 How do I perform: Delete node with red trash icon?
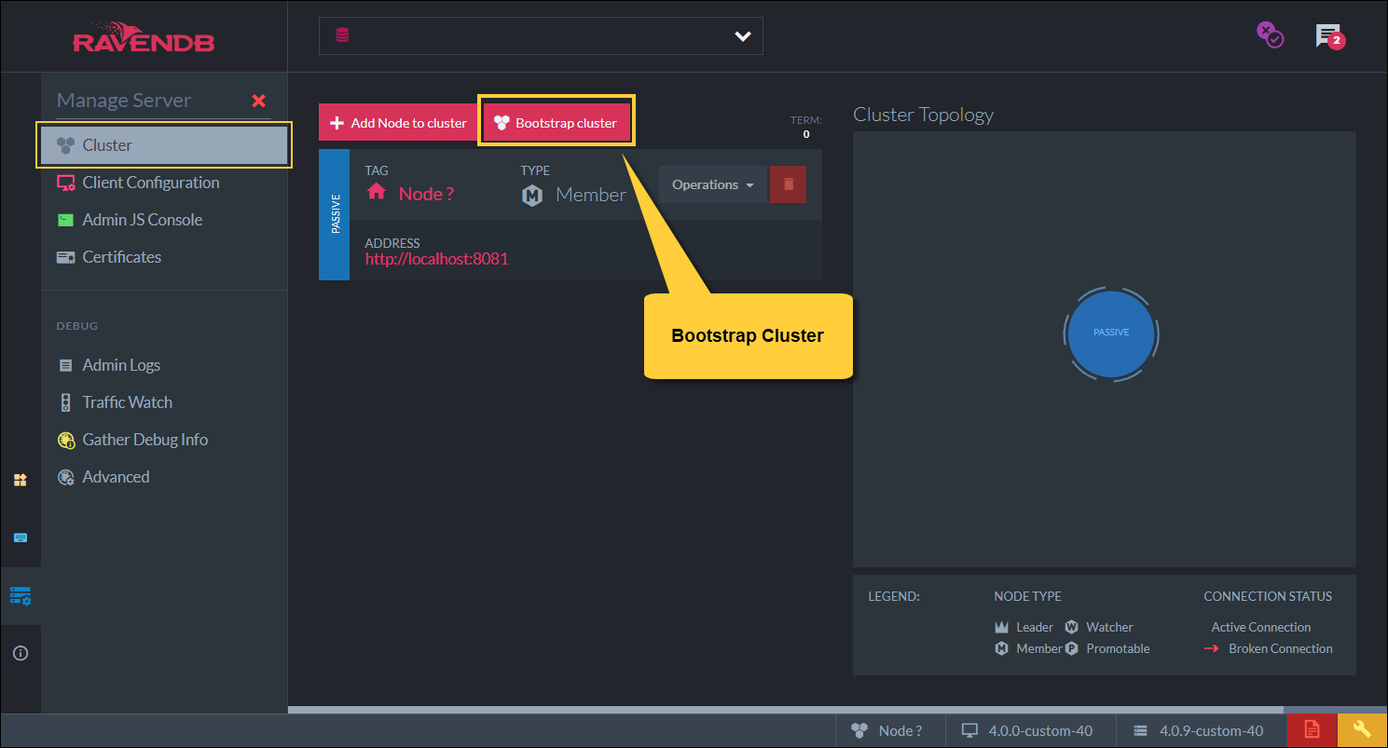click(x=789, y=184)
